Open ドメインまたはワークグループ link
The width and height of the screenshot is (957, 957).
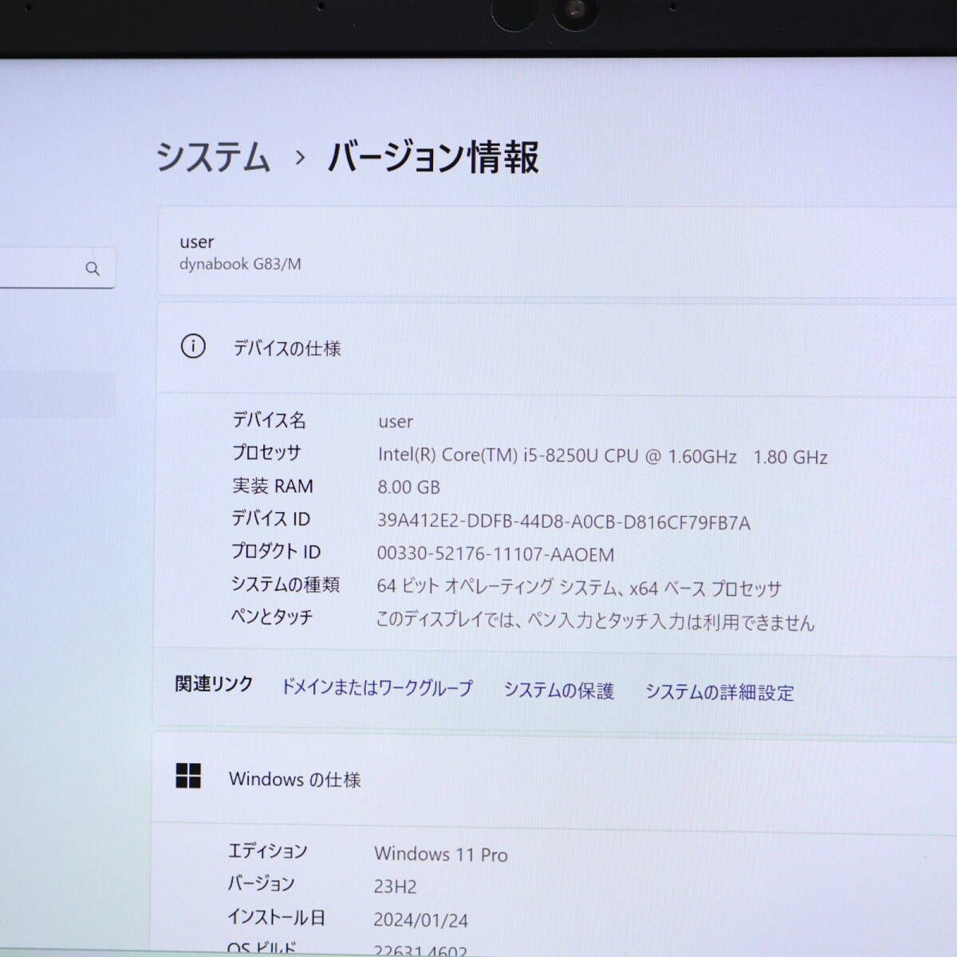377,687
